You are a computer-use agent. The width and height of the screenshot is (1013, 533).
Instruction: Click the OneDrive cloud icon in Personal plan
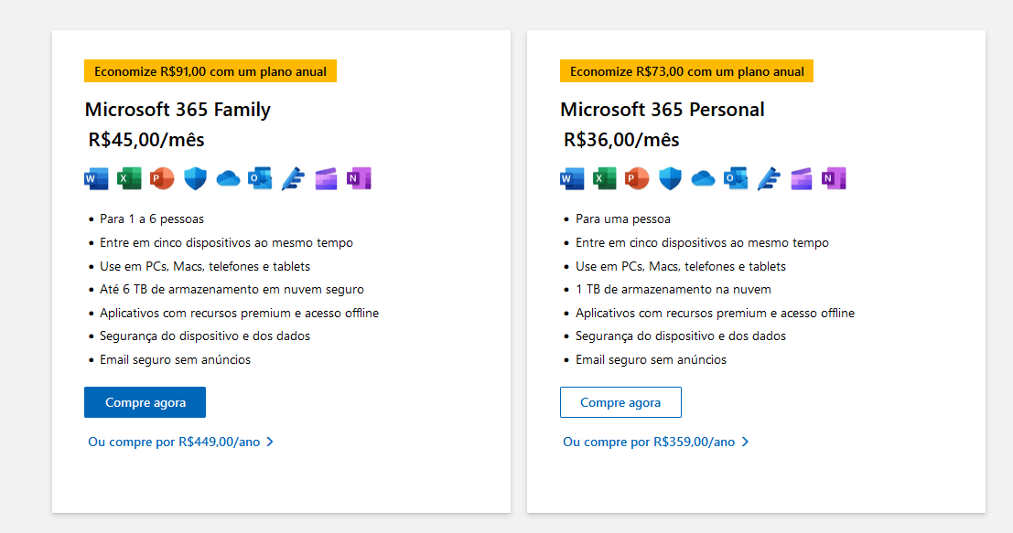click(703, 178)
